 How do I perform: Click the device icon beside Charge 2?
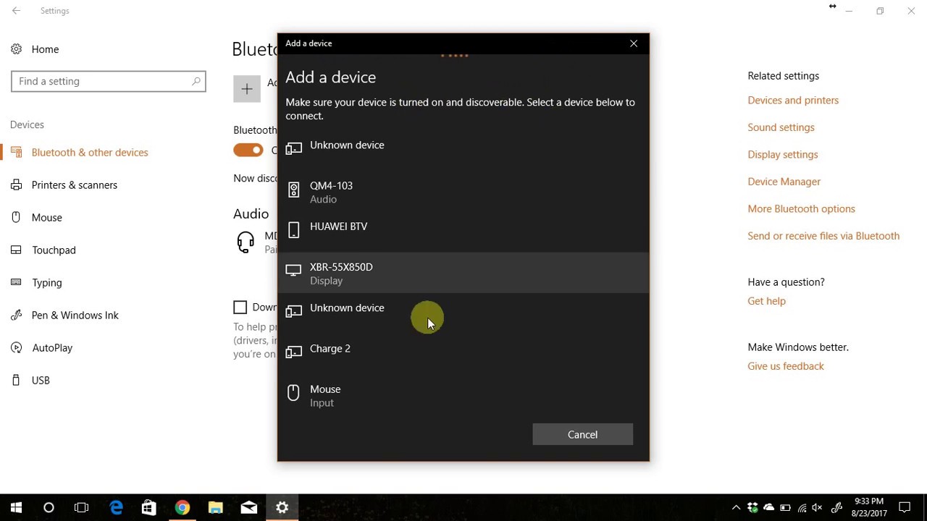click(x=293, y=352)
